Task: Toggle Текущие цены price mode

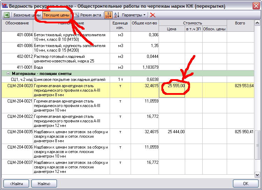Action: (56, 15)
